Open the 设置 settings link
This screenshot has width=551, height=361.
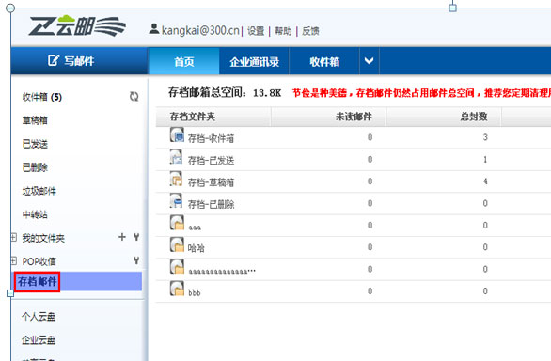pos(256,31)
